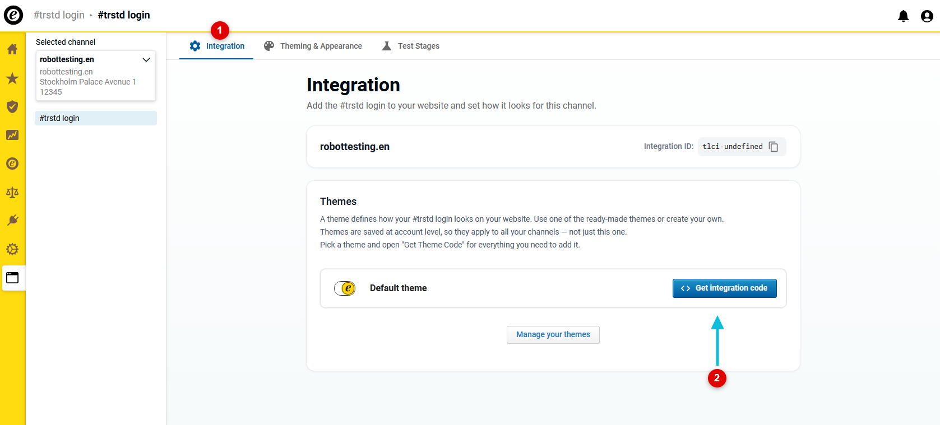Image resolution: width=940 pixels, height=425 pixels.
Task: Click the Themes section heading
Action: (x=338, y=202)
